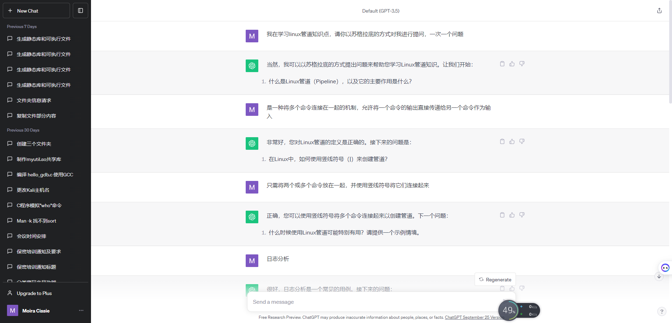
Task: Click the scroll to bottom arrow button
Action: click(659, 276)
